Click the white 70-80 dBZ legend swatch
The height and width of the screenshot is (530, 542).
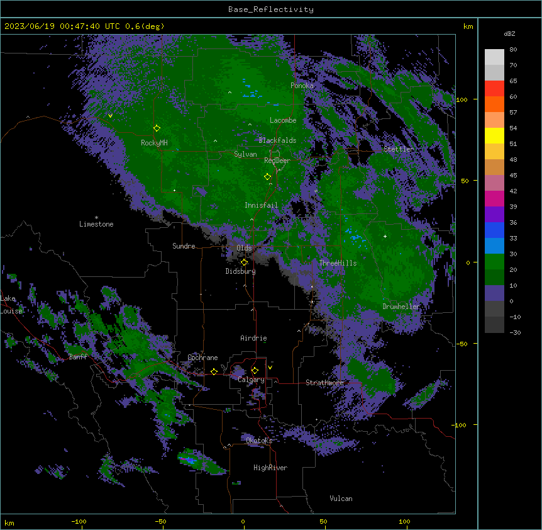(x=494, y=57)
